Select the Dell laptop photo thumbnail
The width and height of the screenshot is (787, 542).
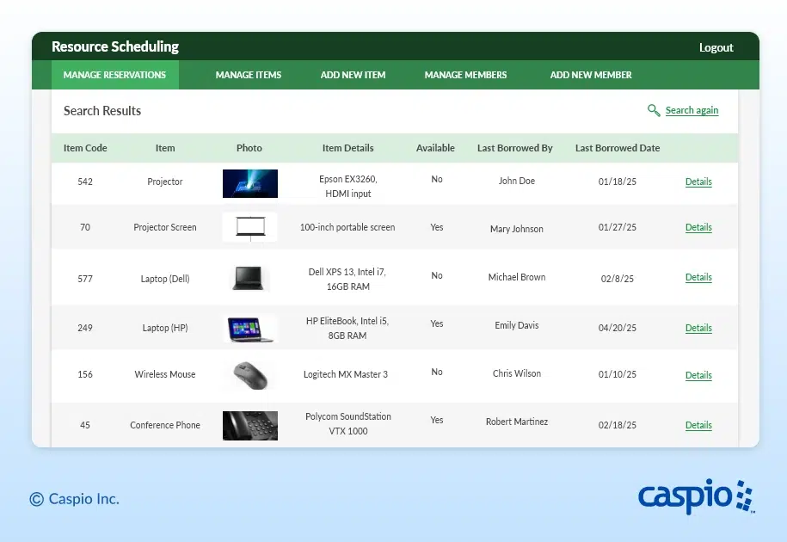[249, 278]
